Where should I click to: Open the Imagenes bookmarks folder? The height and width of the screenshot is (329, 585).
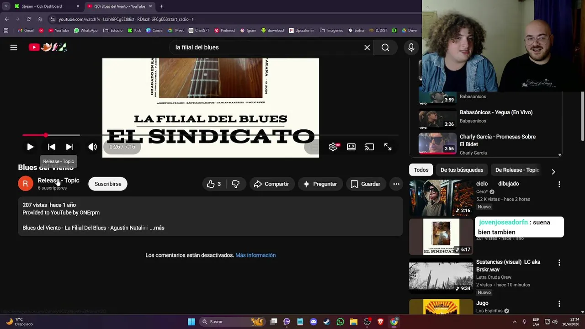coord(331,31)
